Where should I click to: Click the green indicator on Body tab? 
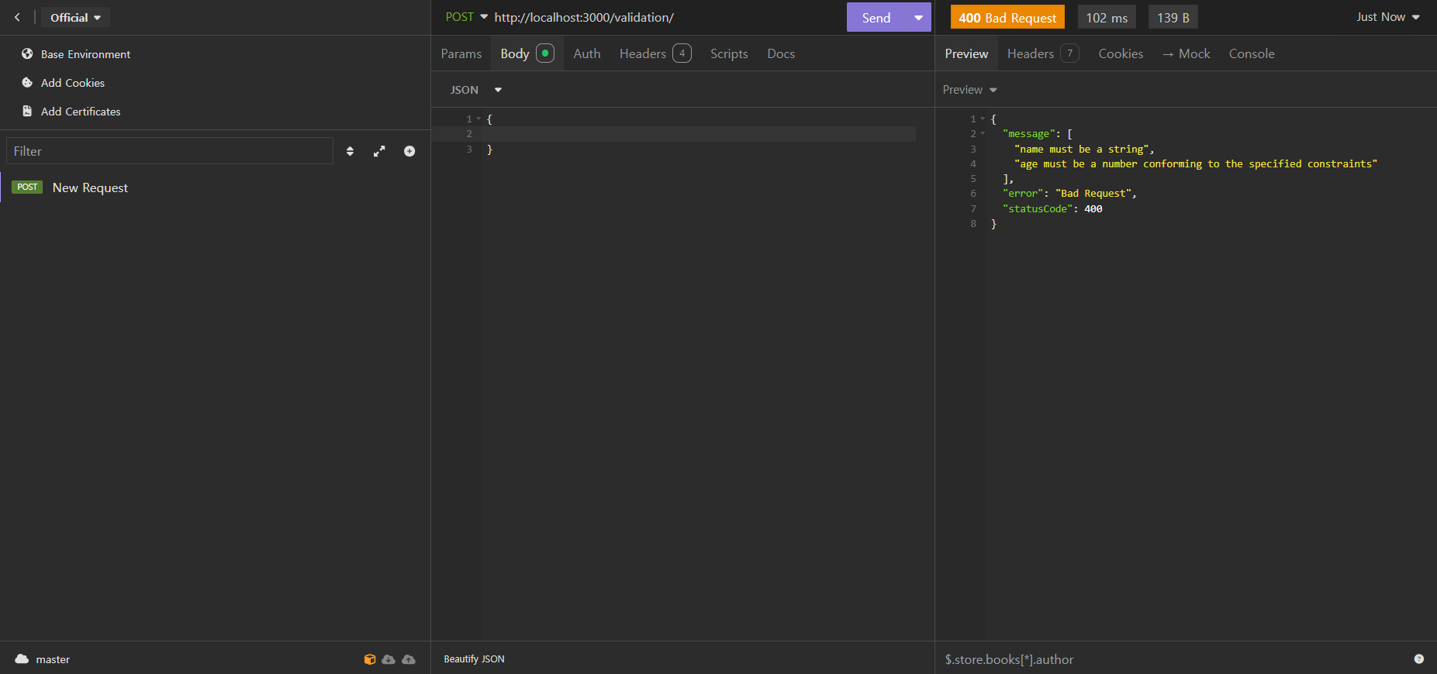pyautogui.click(x=545, y=53)
